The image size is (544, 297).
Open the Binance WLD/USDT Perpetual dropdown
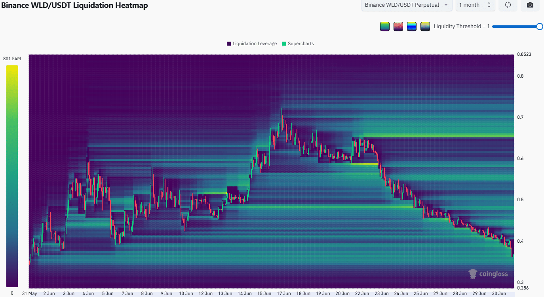click(x=407, y=5)
